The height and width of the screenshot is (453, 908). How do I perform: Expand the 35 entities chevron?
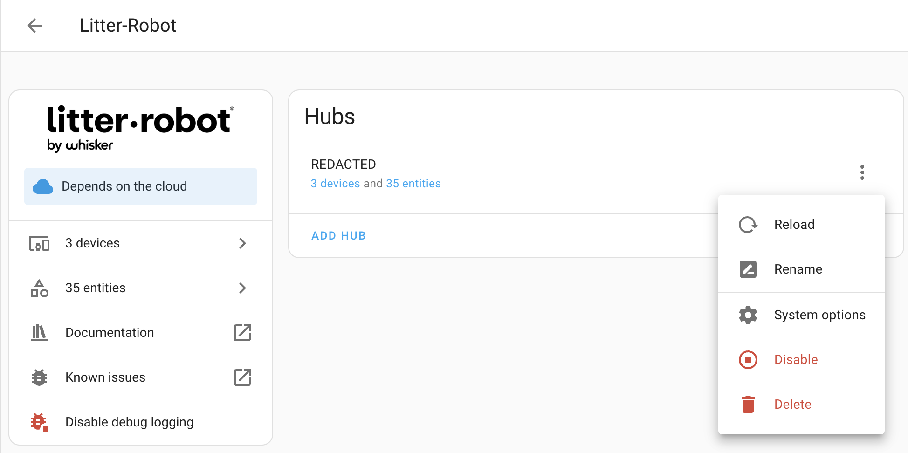click(242, 288)
